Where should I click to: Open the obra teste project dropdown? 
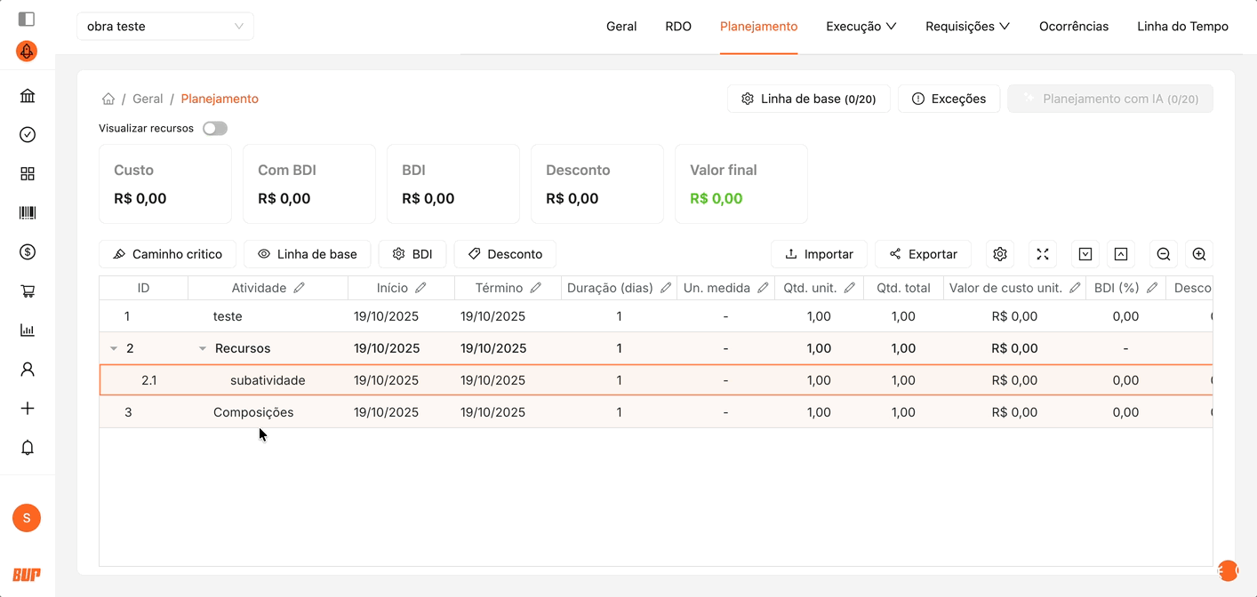164,27
